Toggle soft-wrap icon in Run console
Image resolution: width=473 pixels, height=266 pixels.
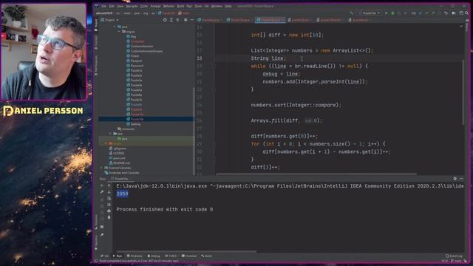[109, 199]
